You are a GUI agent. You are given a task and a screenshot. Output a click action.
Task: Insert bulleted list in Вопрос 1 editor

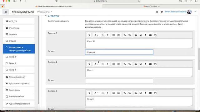[113, 35]
